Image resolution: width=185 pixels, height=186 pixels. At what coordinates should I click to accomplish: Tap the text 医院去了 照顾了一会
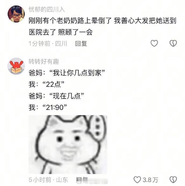(61, 32)
